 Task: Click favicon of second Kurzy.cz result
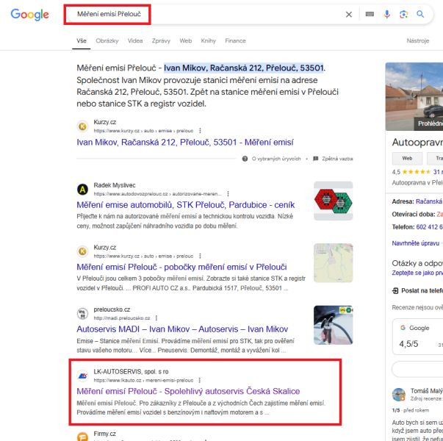(x=83, y=251)
